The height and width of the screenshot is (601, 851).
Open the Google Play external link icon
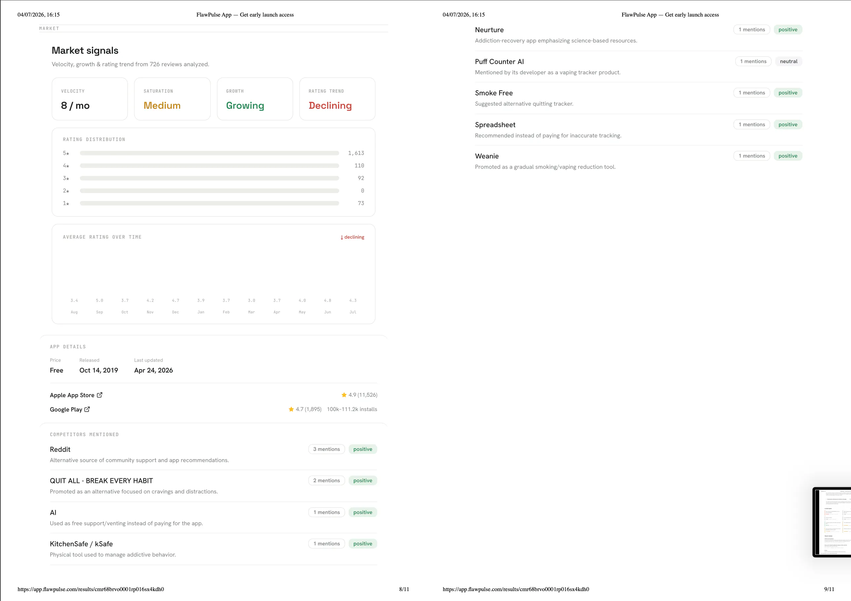87,410
